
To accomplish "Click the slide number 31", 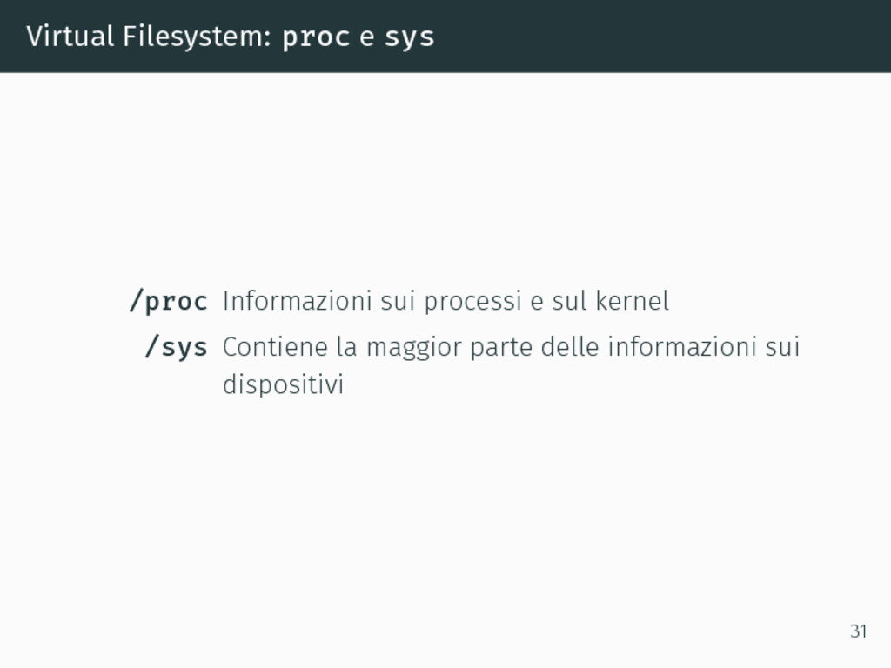I will tap(858, 631).
